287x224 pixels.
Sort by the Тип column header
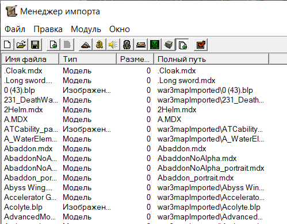pos(87,59)
